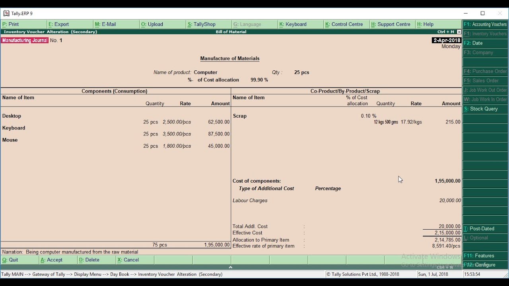Click the voucher date 2-Apr-2018
Screen dimensions: 509x286
point(446,41)
